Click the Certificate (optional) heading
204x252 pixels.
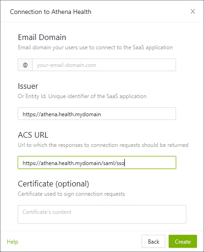coord(53,184)
